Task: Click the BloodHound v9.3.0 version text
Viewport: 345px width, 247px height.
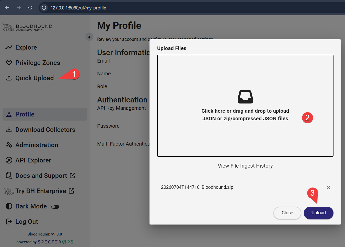Action: (x=45, y=234)
